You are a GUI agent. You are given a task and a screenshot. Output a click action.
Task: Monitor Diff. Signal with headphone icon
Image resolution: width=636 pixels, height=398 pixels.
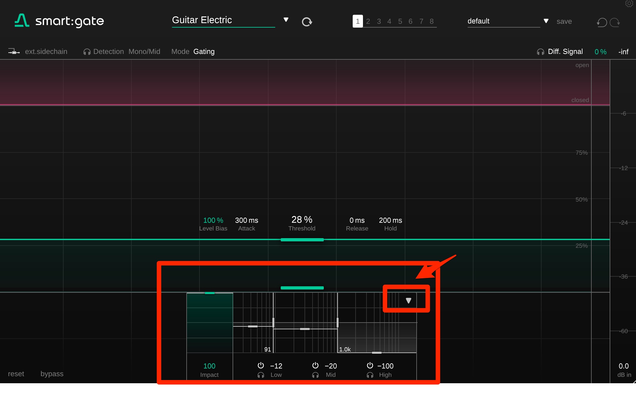point(540,52)
